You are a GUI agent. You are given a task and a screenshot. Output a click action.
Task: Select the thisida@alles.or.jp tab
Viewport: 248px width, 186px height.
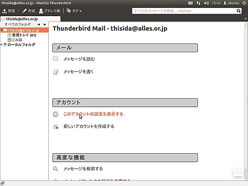30,19
